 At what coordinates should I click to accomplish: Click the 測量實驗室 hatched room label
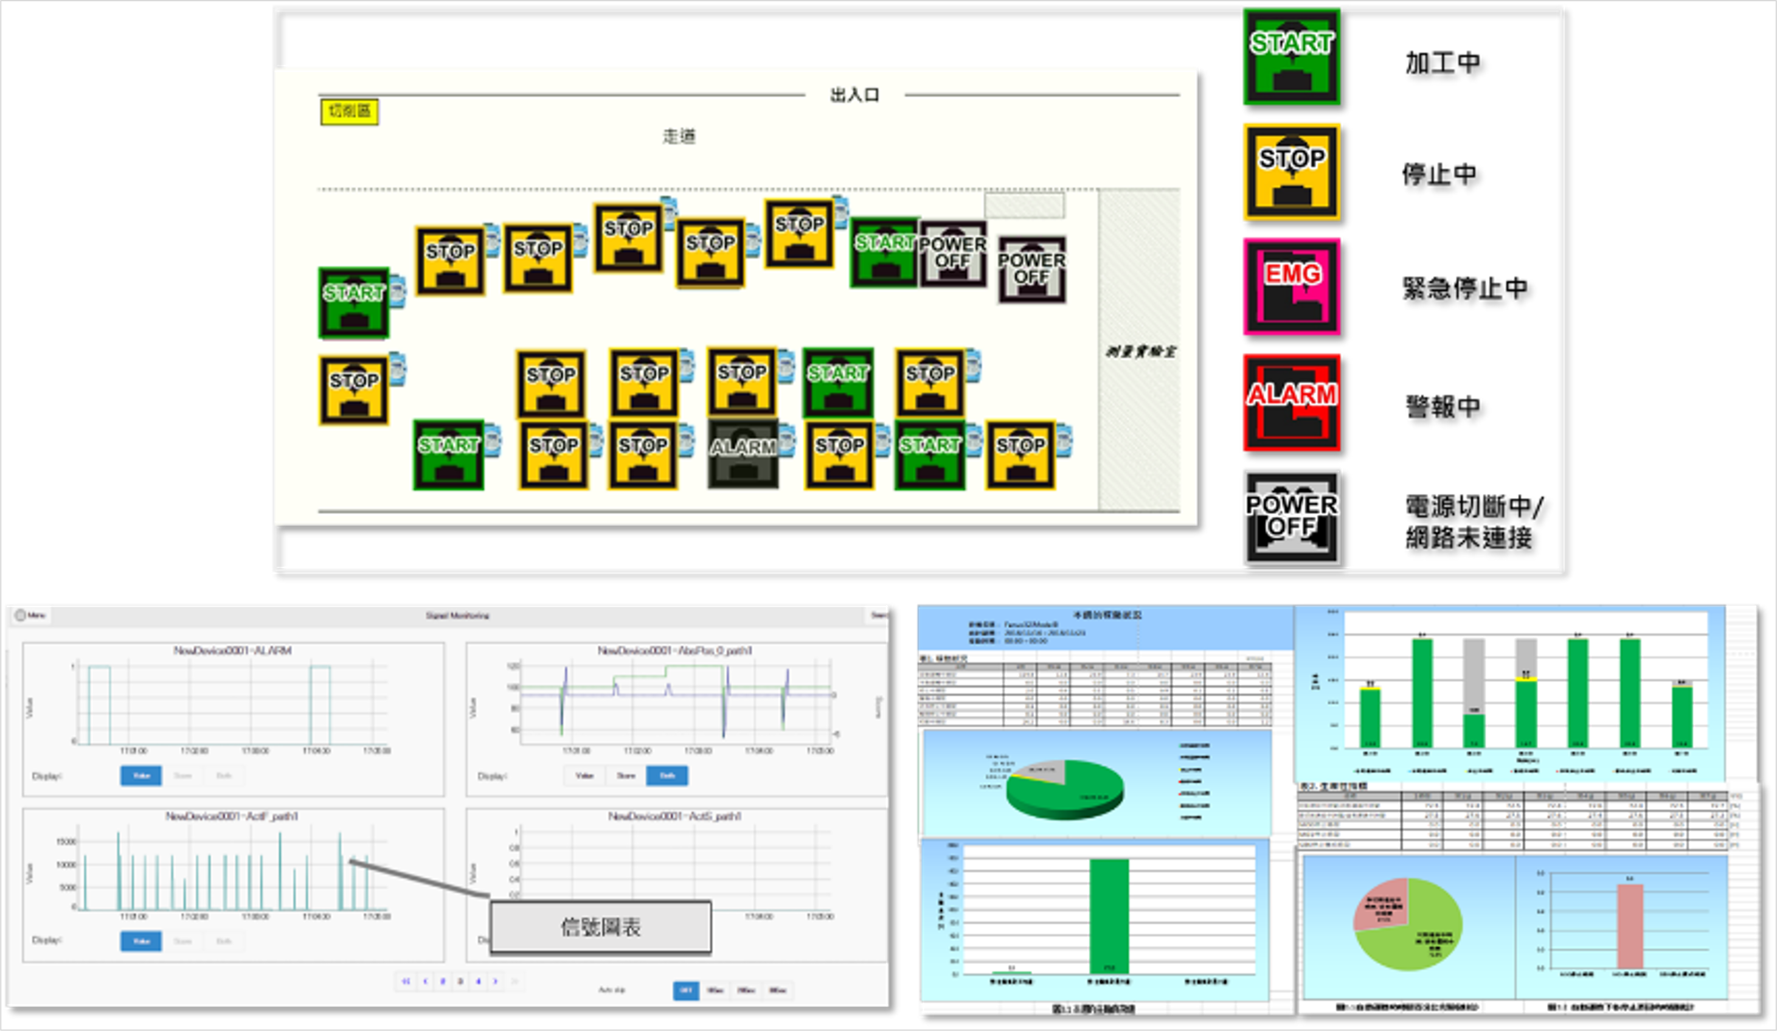[x=1140, y=351]
